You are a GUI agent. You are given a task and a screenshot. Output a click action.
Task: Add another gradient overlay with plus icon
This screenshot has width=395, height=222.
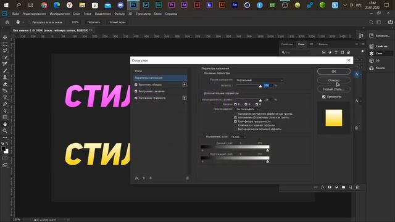point(185,97)
